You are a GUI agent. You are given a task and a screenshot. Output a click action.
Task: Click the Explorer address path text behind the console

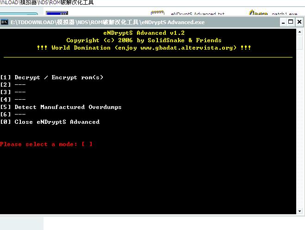pos(47,2)
